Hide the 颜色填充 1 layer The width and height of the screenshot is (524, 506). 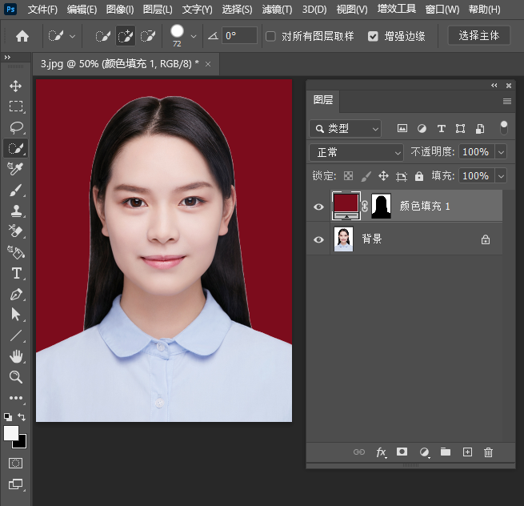pyautogui.click(x=318, y=207)
